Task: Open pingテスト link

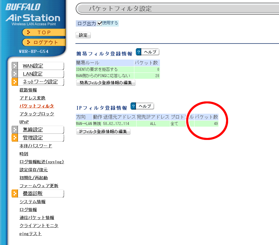Action: pyautogui.click(x=31, y=234)
